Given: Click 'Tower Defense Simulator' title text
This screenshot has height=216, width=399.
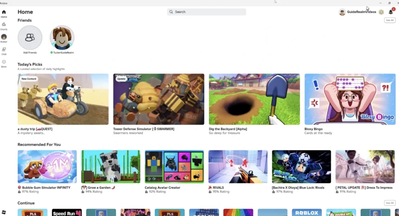Looking at the screenshot, I should [x=144, y=129].
